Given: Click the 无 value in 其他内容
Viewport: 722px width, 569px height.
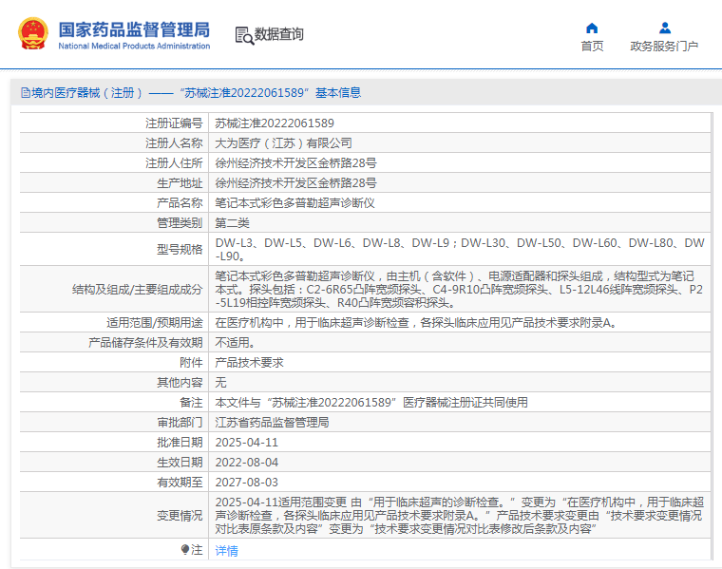Looking at the screenshot, I should coord(220,383).
